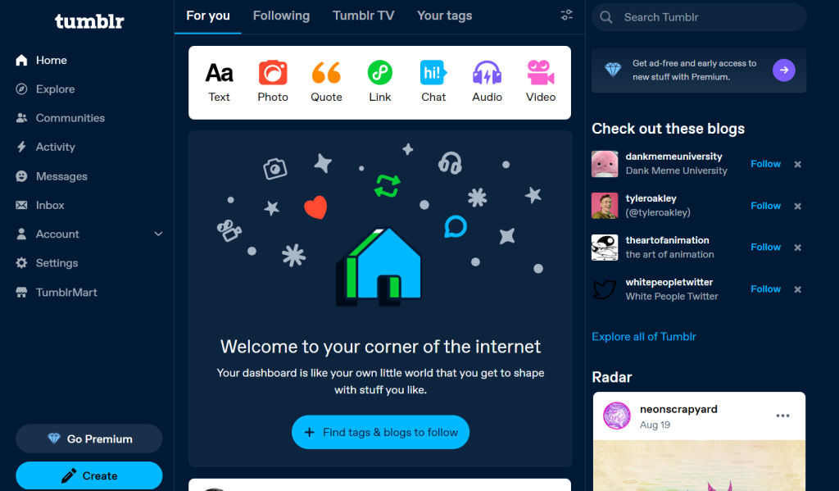The width and height of the screenshot is (839, 491).
Task: Expand the Account menu chevron
Action: coord(158,234)
